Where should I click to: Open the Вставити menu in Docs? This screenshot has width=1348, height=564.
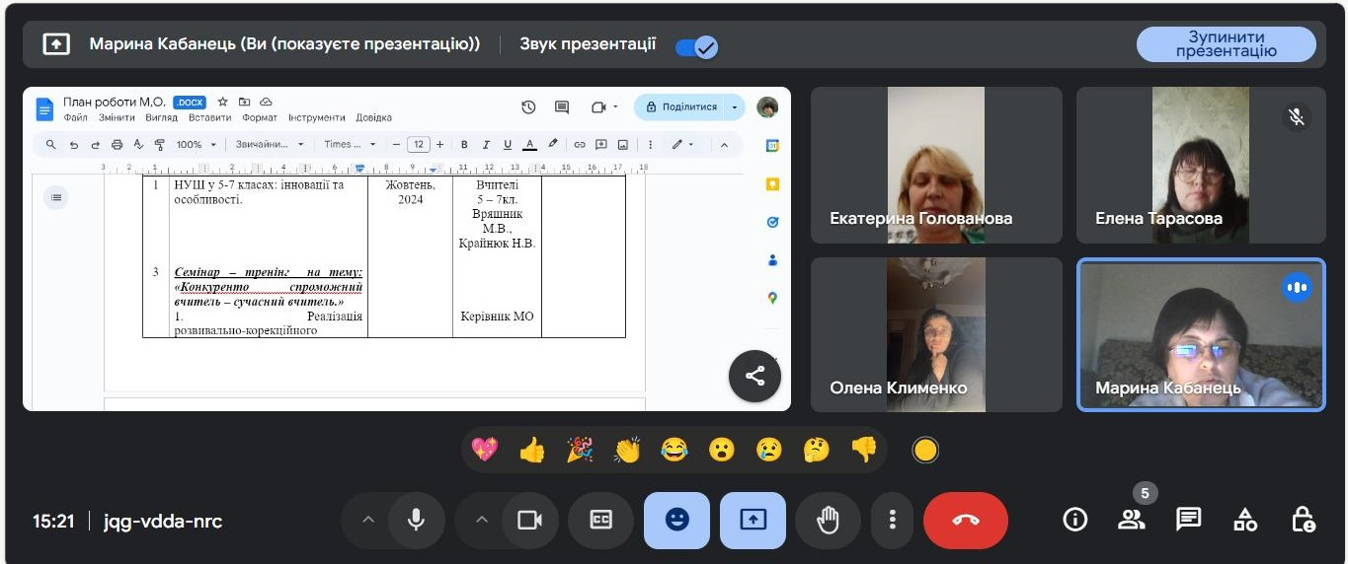(x=208, y=117)
